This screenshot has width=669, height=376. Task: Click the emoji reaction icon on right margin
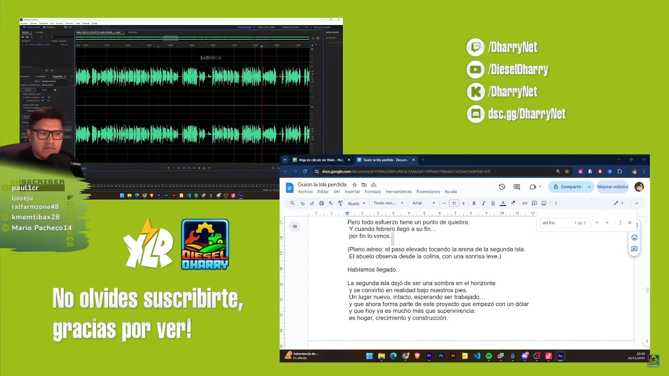click(635, 237)
